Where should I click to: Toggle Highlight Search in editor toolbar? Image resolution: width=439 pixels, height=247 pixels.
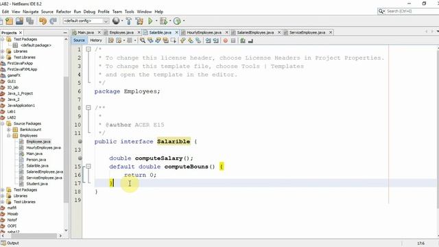pyautogui.click(x=165, y=40)
